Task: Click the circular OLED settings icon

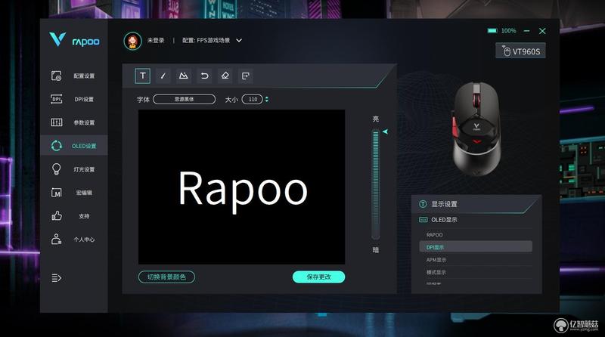Action: pos(56,146)
